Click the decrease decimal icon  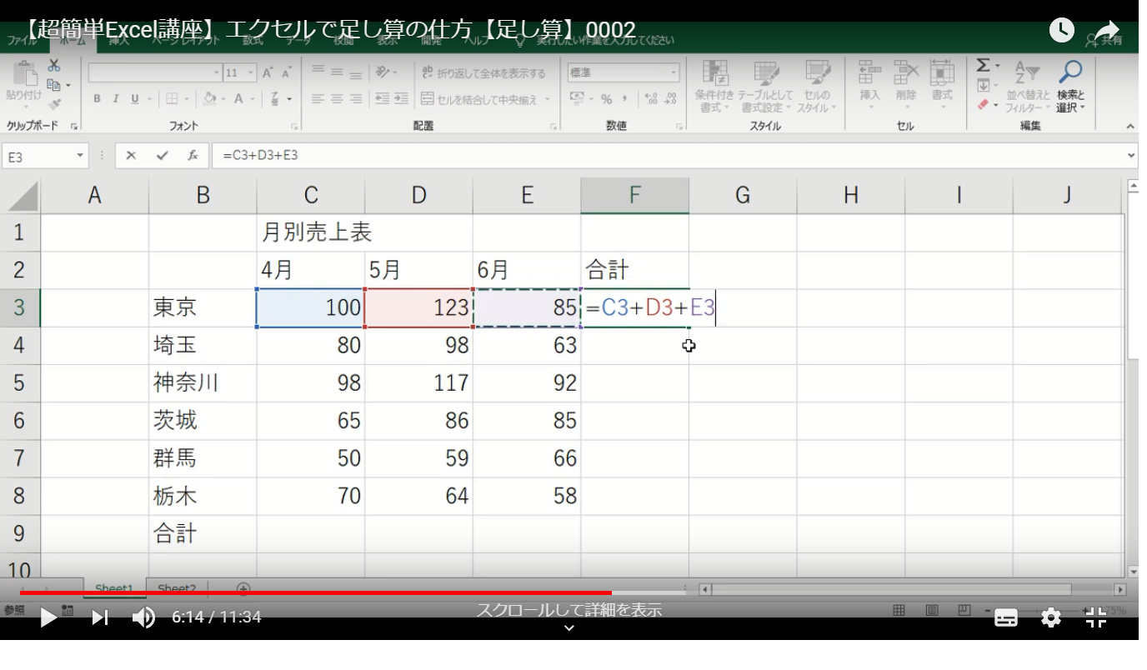669,99
